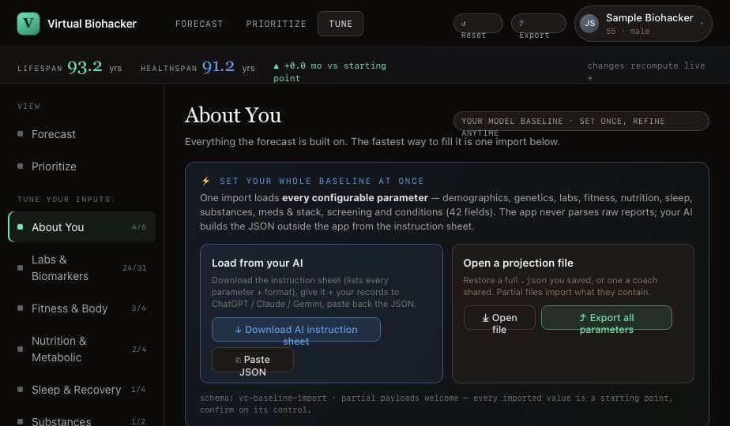Click the JS avatar circle
The height and width of the screenshot is (426, 730).
(x=590, y=24)
